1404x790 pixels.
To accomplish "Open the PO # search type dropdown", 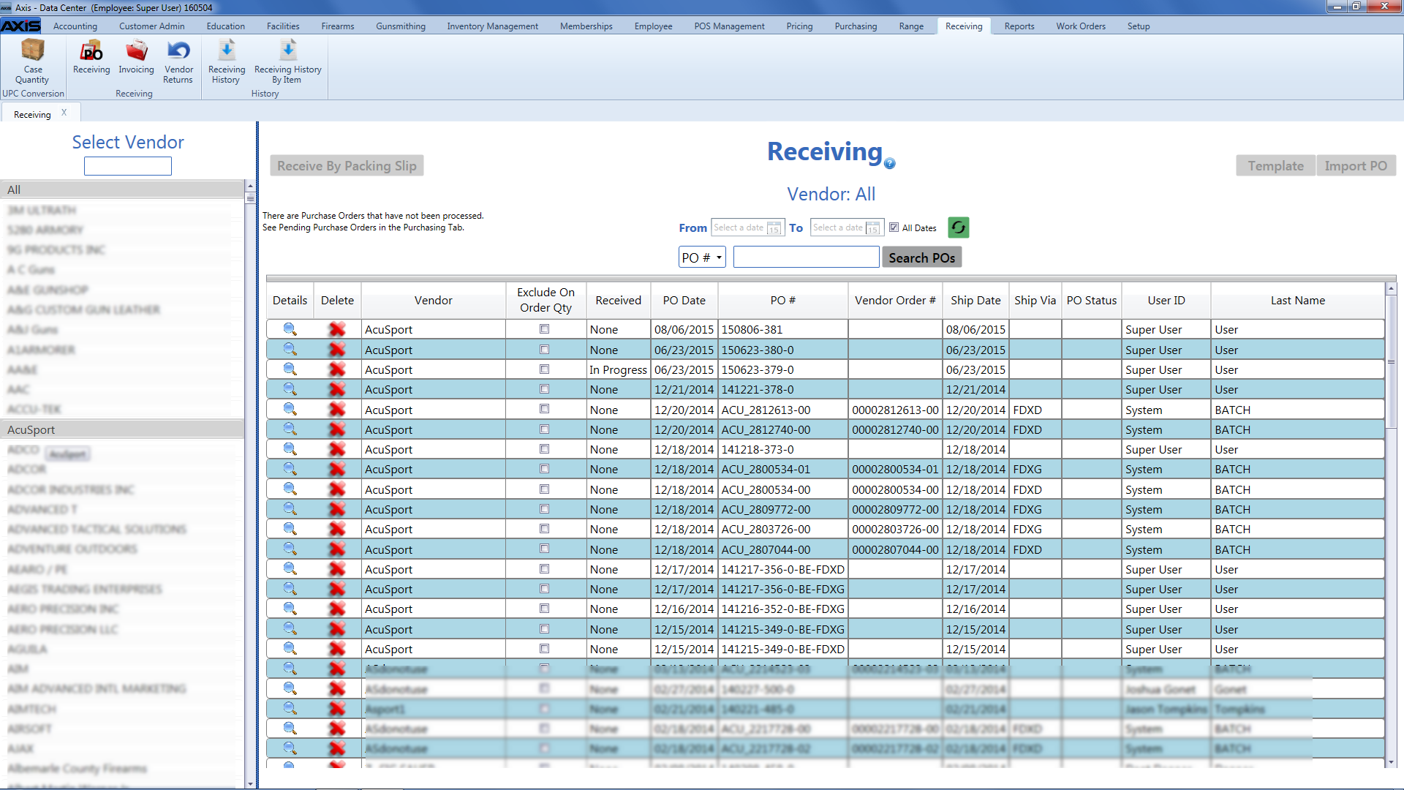I will click(702, 257).
